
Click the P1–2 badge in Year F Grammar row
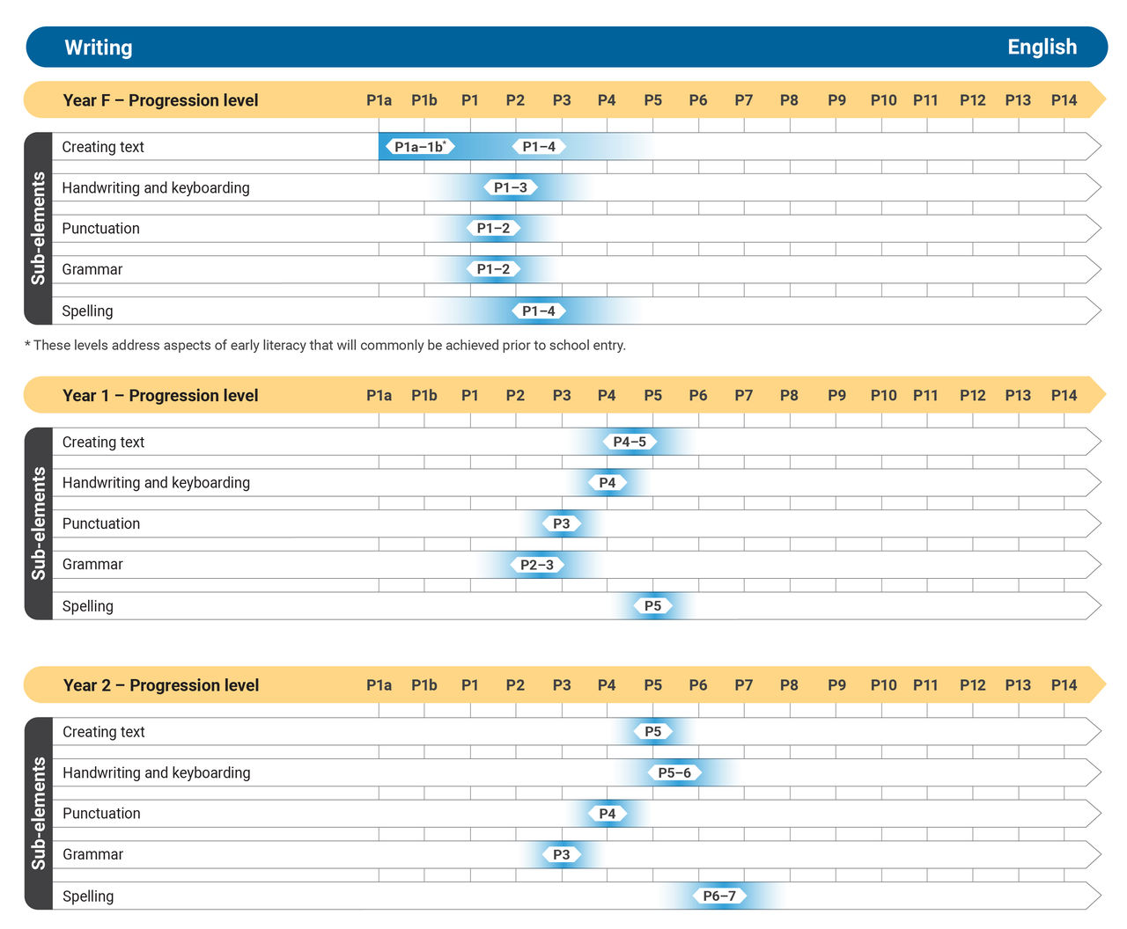[493, 269]
